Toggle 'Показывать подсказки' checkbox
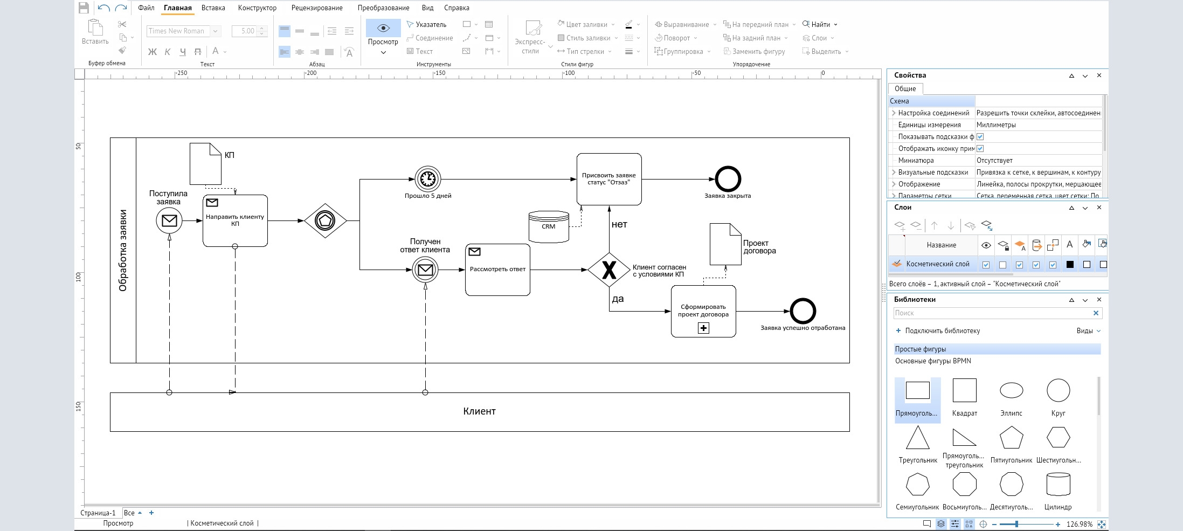 [980, 137]
